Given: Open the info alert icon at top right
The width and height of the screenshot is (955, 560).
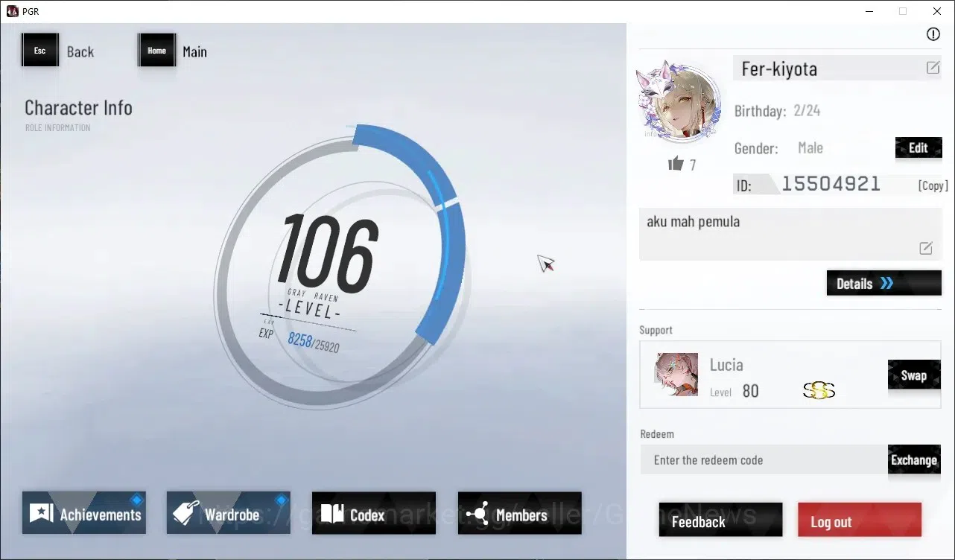Looking at the screenshot, I should click(x=933, y=34).
